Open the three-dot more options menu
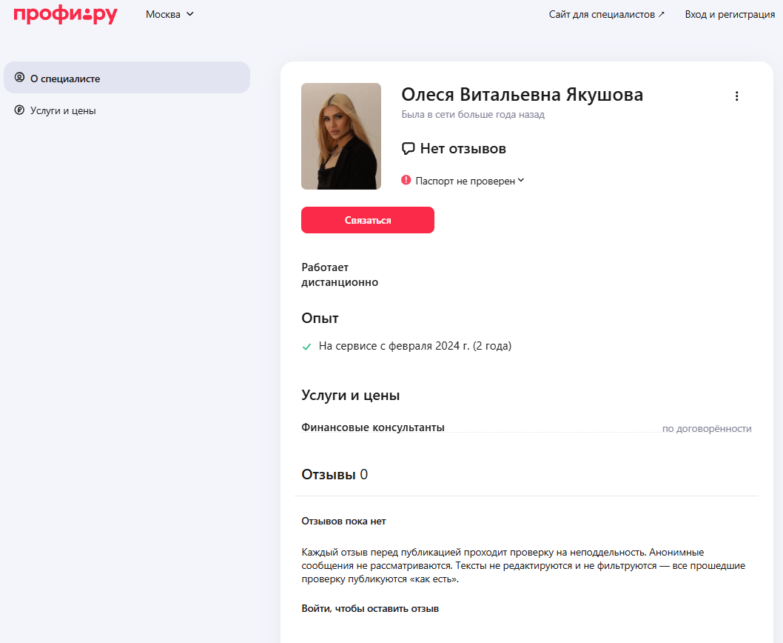The image size is (783, 643). pyautogui.click(x=736, y=96)
